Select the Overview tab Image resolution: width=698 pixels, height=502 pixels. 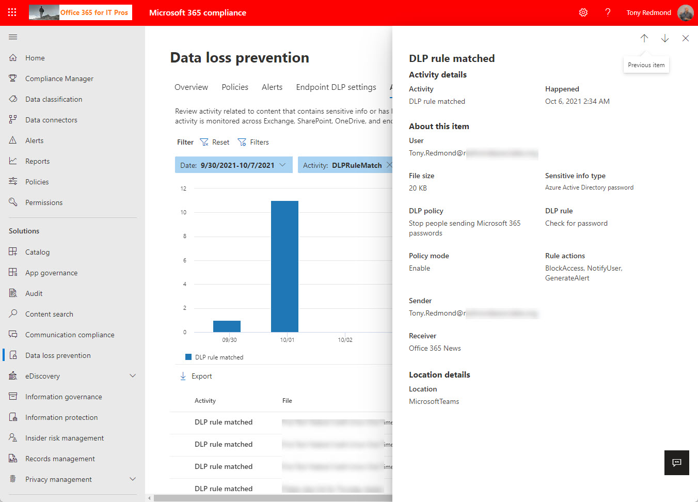[191, 87]
